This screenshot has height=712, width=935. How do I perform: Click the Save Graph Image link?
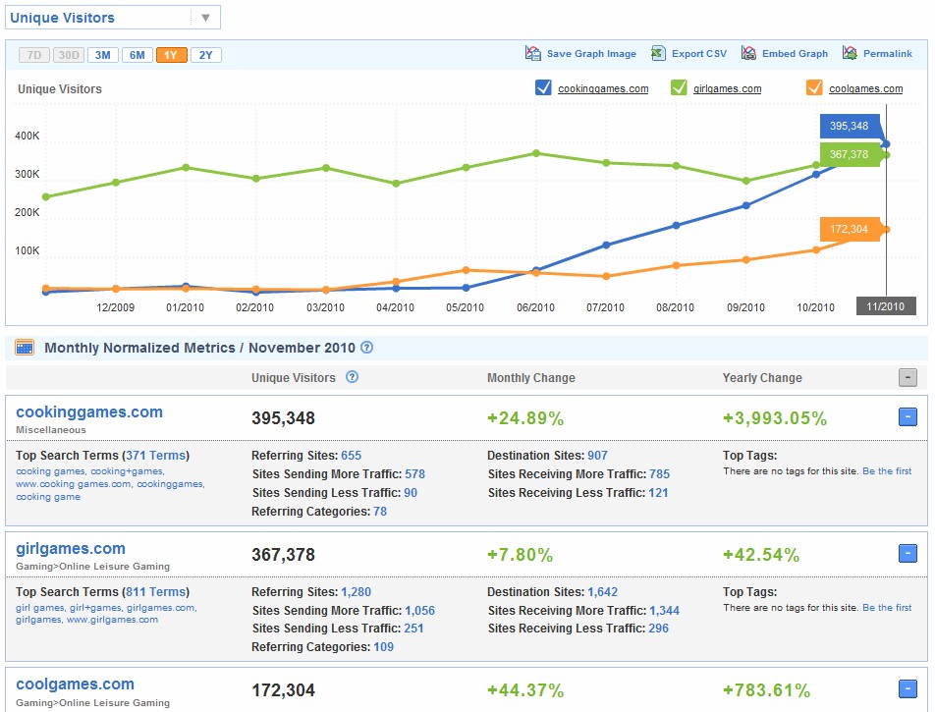591,54
